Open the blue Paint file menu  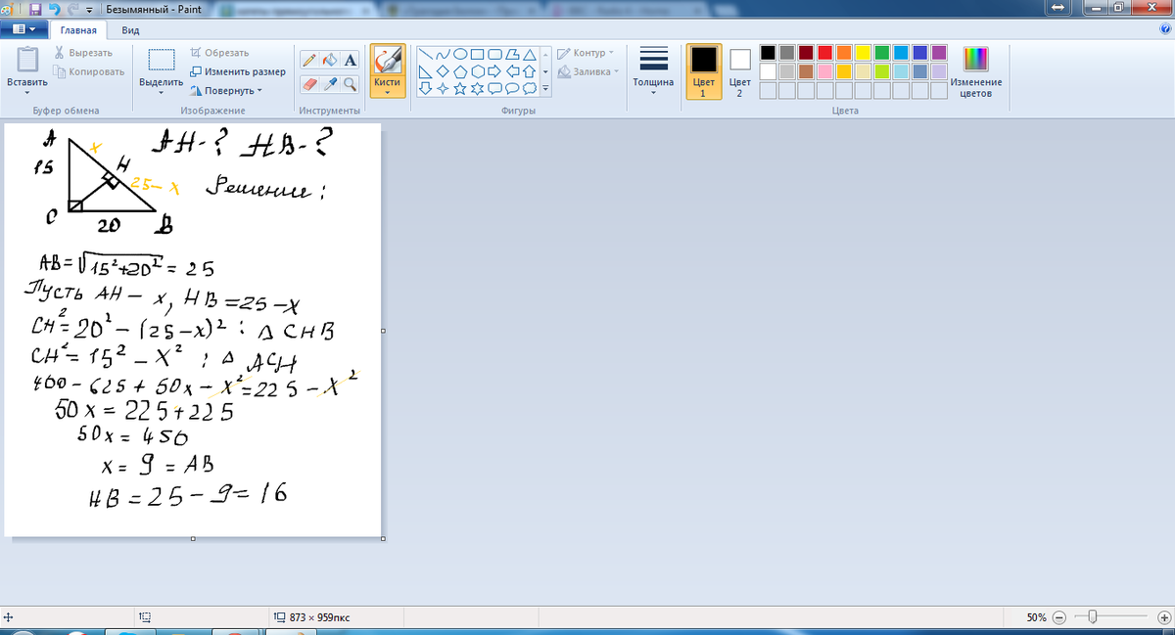pyautogui.click(x=23, y=30)
